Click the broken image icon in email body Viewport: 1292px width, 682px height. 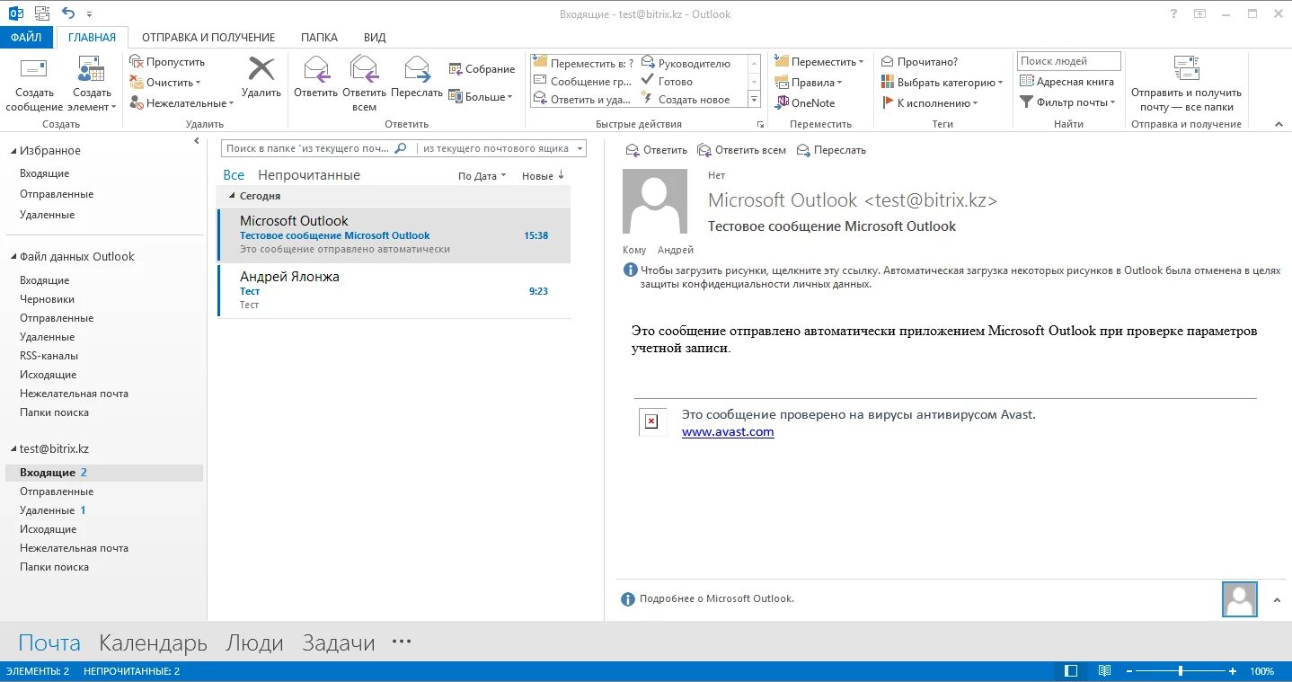coord(652,421)
